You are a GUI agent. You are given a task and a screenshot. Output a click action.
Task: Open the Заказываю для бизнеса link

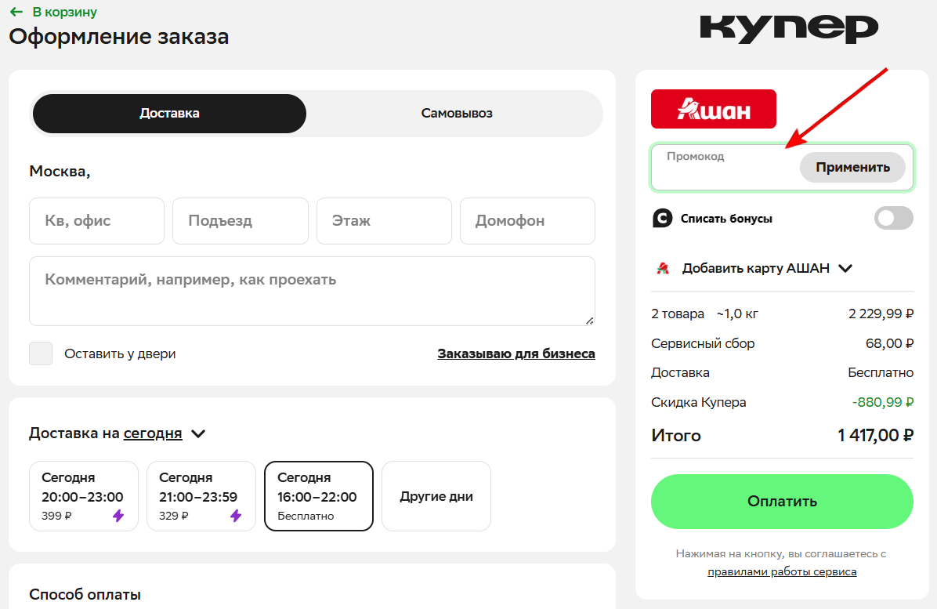pyautogui.click(x=516, y=353)
